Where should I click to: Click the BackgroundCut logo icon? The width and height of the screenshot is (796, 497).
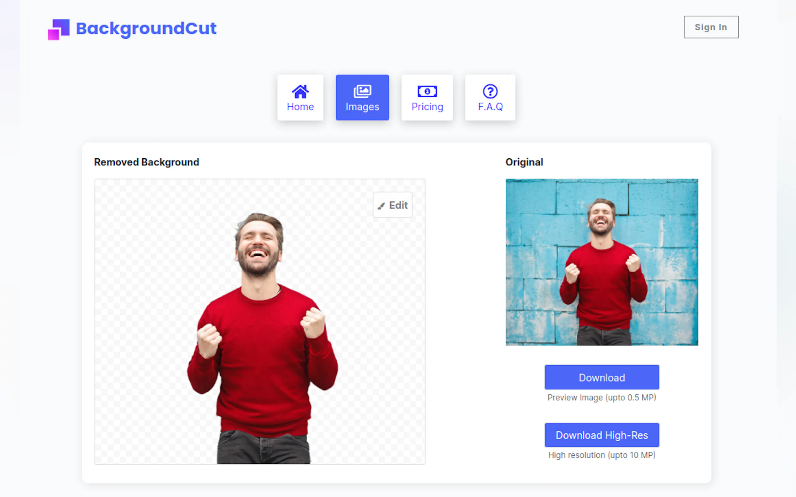tap(59, 29)
